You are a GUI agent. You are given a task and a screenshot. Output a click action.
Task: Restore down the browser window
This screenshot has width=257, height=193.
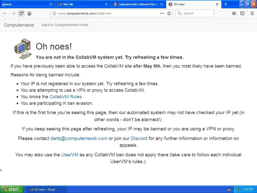[x=248, y=4]
